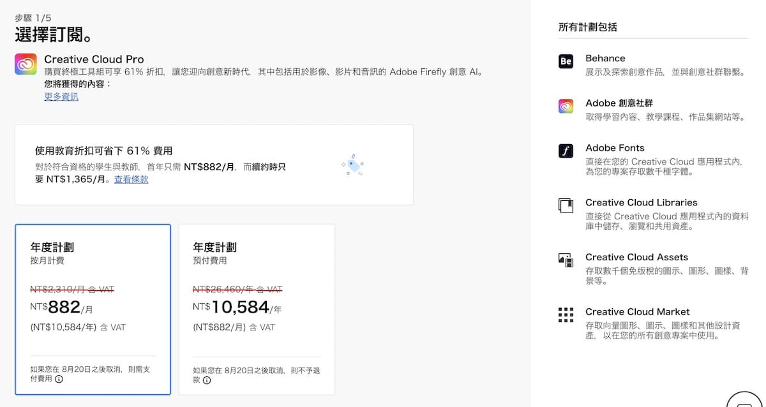Click the 步驟 1/5 step indicator

pos(33,18)
